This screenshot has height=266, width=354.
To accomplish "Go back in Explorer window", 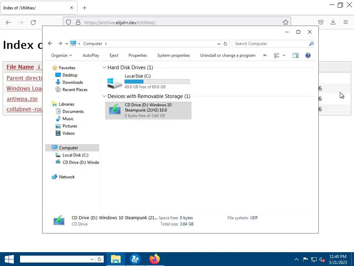I will [50, 43].
